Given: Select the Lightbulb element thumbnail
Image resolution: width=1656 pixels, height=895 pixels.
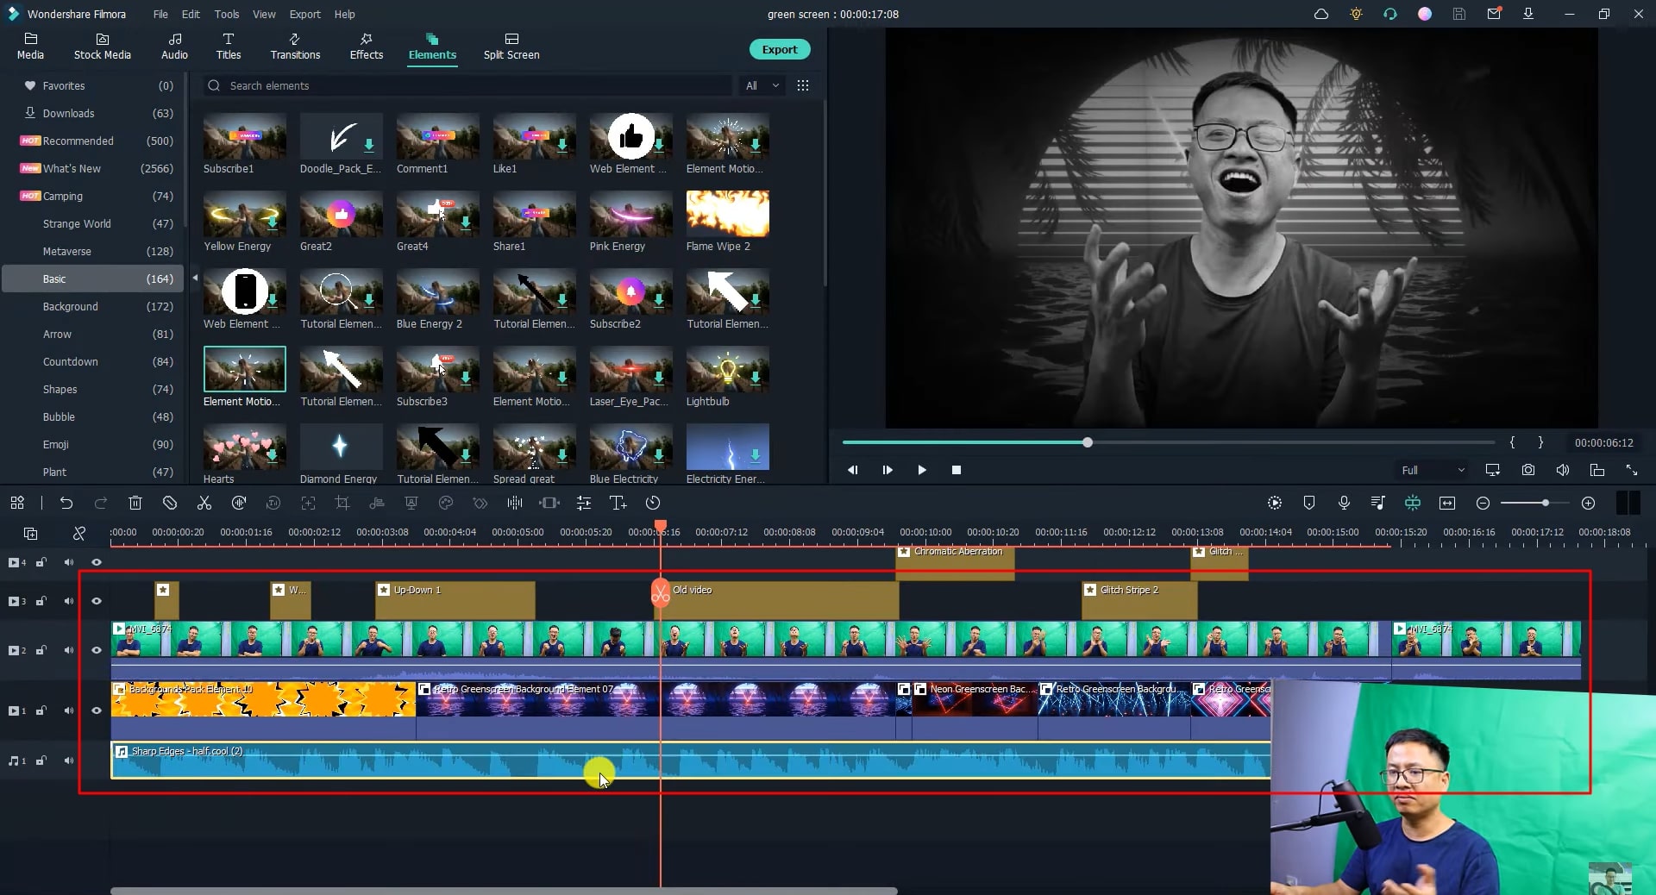Looking at the screenshot, I should click(727, 371).
